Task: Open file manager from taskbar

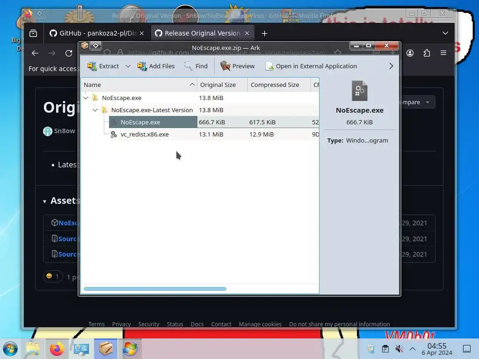Action: click(x=33, y=349)
